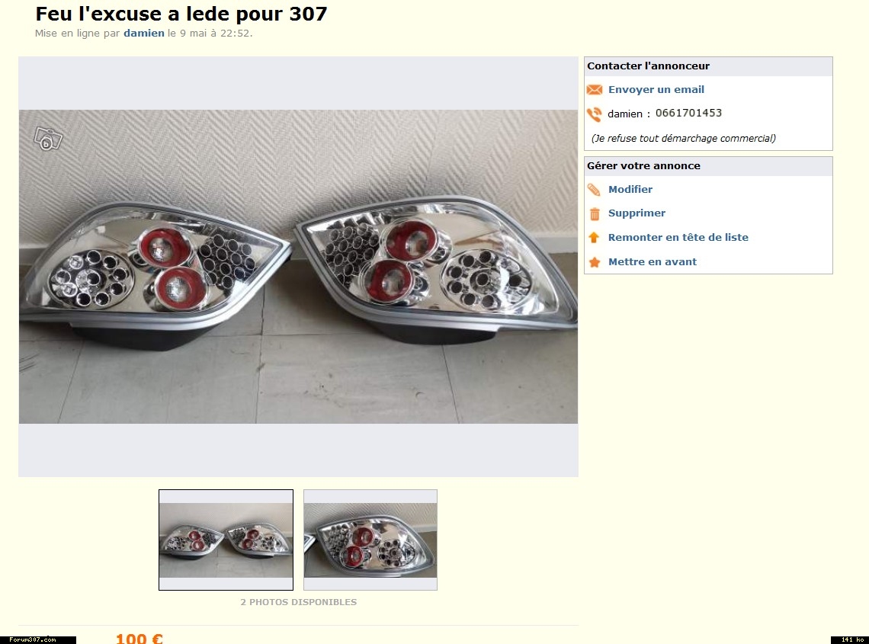Screen dimensions: 869x644
Task: Select the second thumbnail with single taillight
Action: 370,540
